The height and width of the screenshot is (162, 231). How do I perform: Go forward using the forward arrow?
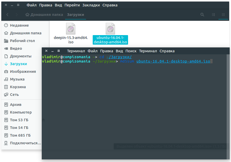pos(16,15)
